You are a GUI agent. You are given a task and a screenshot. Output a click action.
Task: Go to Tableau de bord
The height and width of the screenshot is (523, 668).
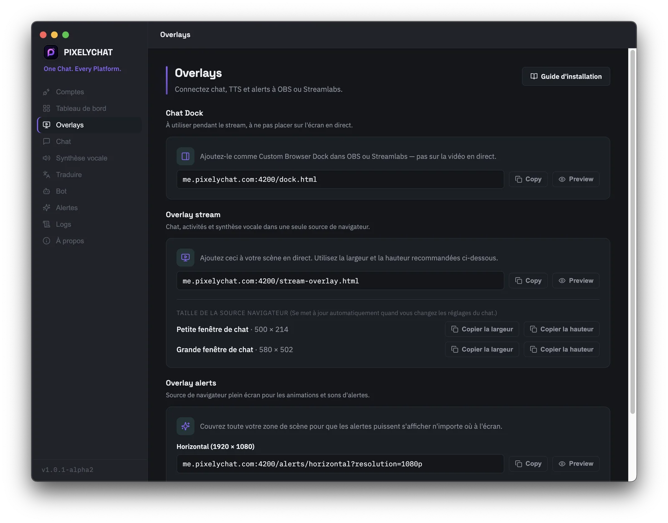click(x=89, y=108)
